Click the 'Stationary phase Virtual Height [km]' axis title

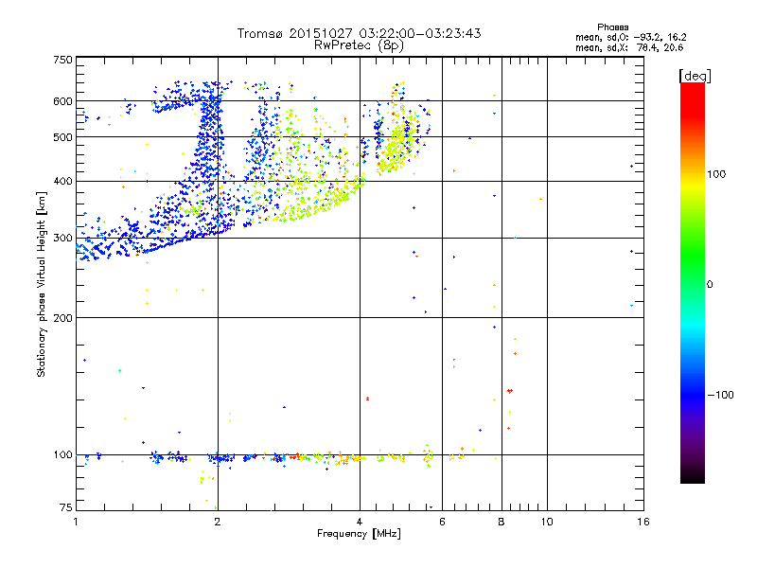[42, 284]
